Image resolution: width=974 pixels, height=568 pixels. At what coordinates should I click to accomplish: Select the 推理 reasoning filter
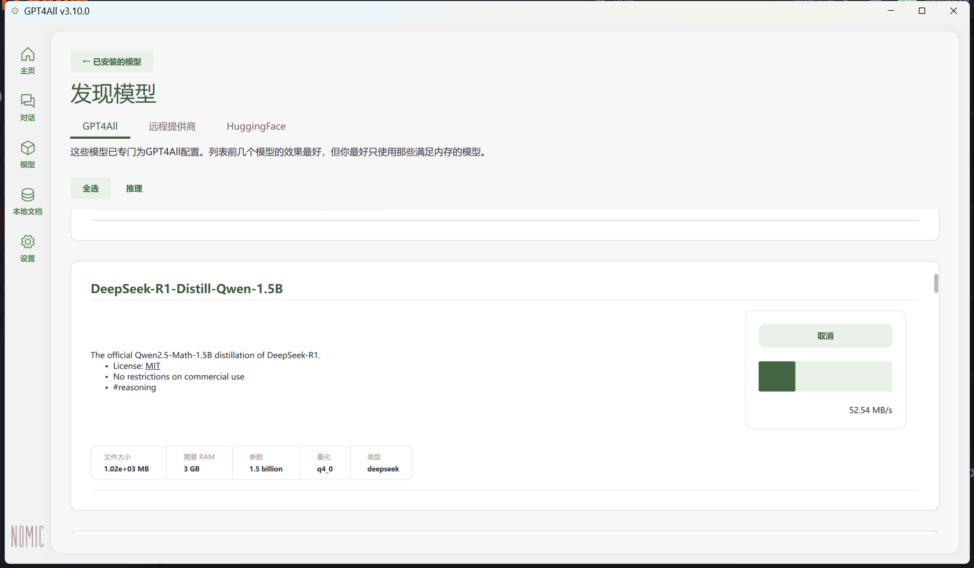(x=134, y=188)
